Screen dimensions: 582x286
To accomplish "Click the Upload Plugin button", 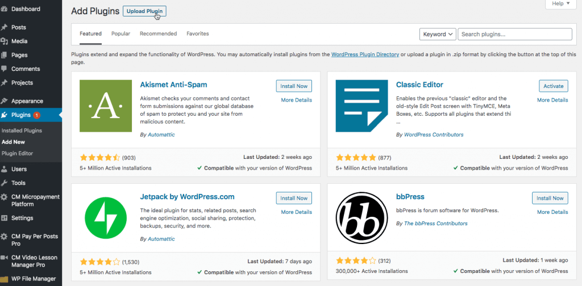I will click(x=144, y=11).
